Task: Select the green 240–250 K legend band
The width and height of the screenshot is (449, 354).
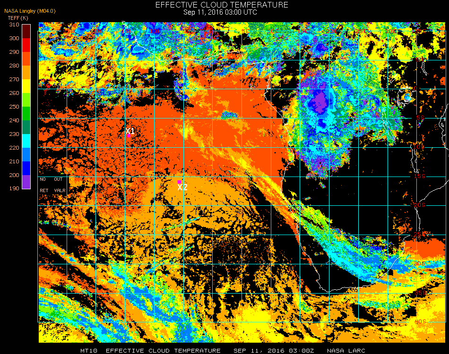Action: click(26, 114)
